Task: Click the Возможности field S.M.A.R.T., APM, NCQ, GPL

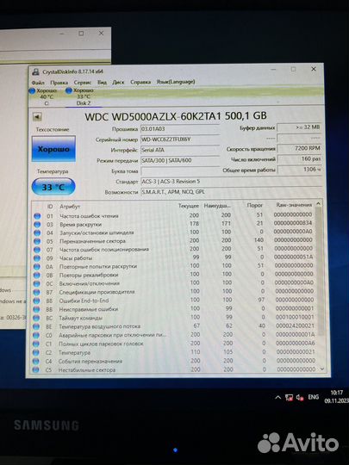Action: (232, 192)
